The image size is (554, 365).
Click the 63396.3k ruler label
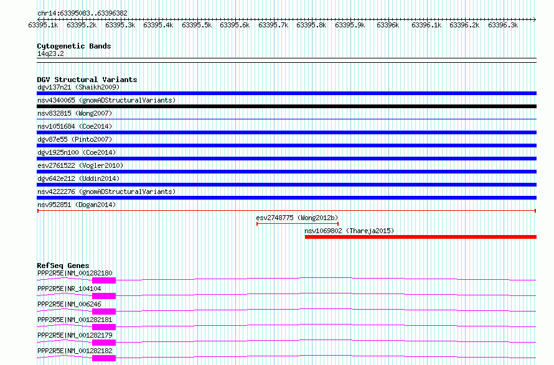click(503, 25)
